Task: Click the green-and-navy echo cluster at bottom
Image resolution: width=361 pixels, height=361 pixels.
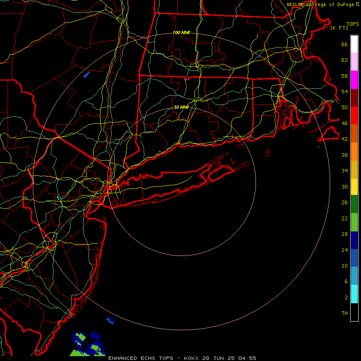Action: (88, 344)
